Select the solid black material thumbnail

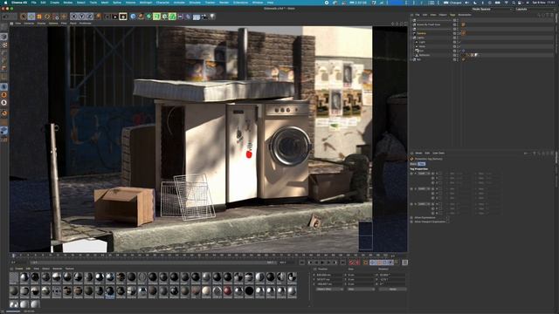(249, 291)
